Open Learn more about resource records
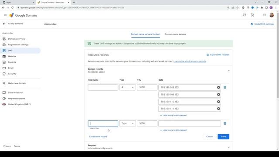The width and height of the screenshot is (279, 157). [190, 61]
